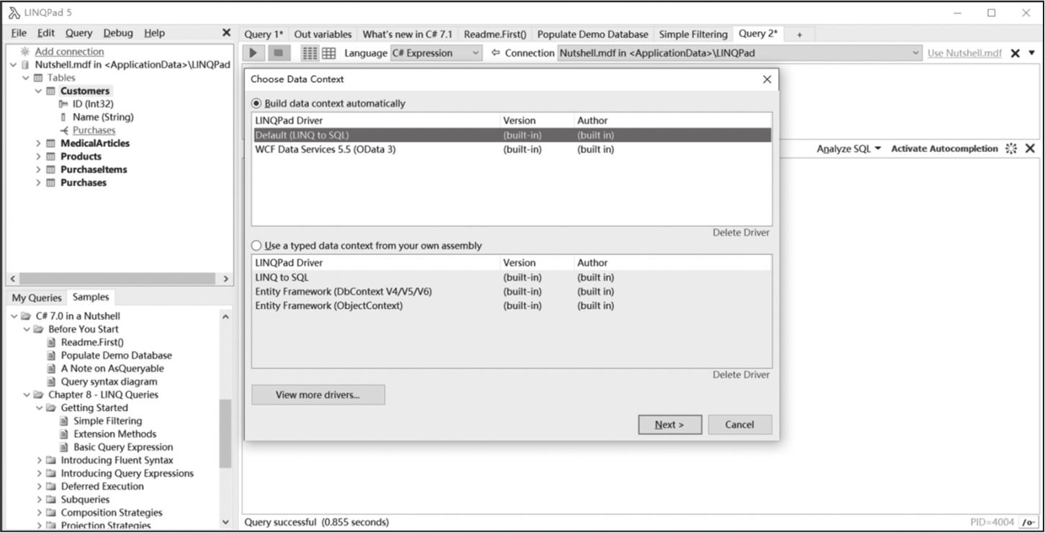
Task: Open the small arrow menu at toolbar far right
Action: (1031, 53)
